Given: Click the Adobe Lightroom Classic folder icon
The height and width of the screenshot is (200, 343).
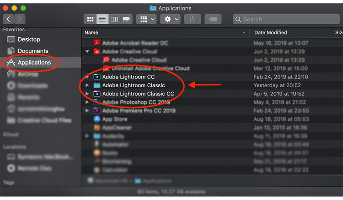Looking at the screenshot, I should tap(97, 85).
